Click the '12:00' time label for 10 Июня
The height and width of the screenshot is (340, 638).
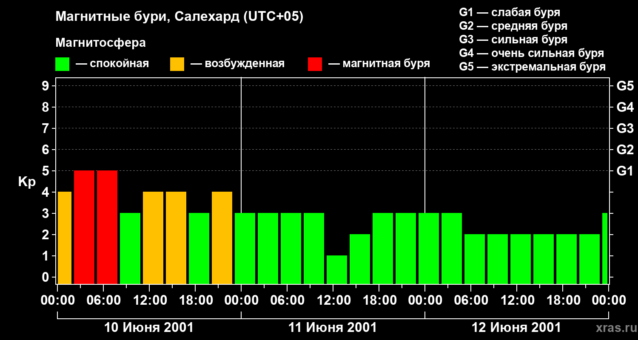click(x=149, y=300)
